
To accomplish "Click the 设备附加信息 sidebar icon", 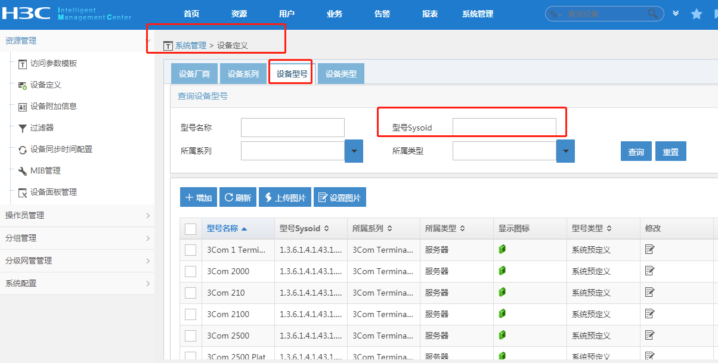I will coord(23,107).
